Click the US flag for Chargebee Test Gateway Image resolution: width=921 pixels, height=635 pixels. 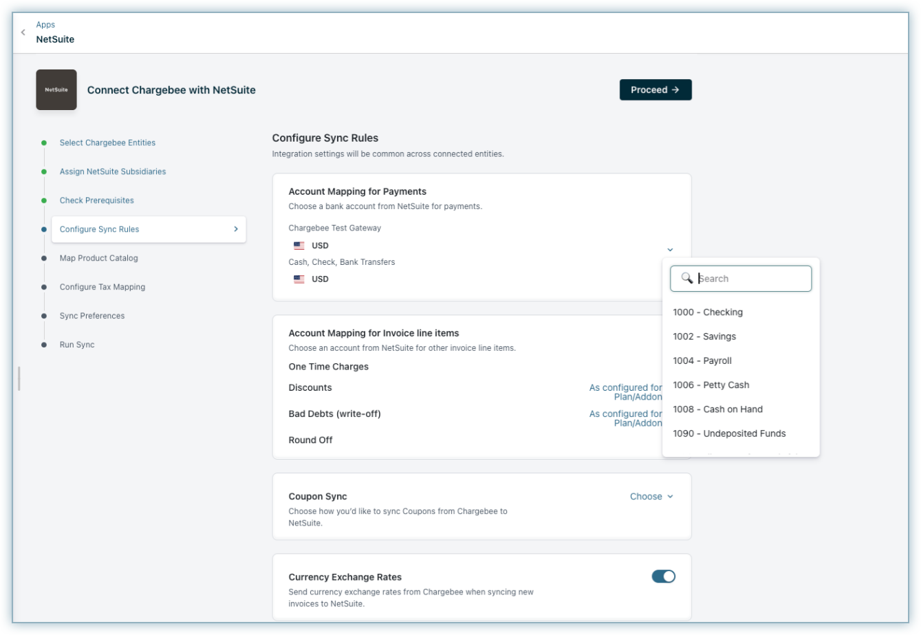point(299,246)
